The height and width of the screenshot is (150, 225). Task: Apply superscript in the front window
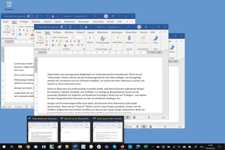point(74,41)
